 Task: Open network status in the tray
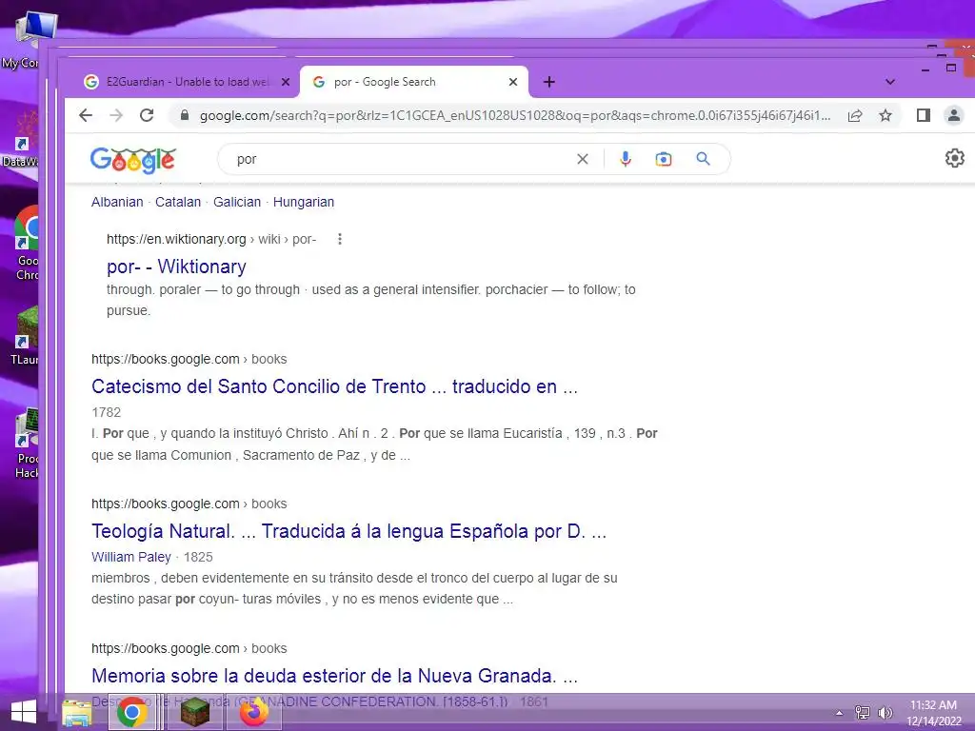[x=862, y=712]
